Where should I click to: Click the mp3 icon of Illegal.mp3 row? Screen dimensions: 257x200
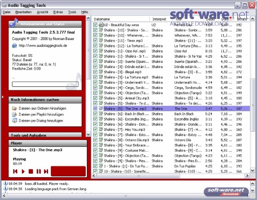[101, 72]
